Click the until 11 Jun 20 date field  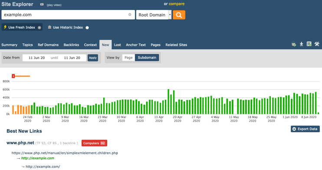(72, 58)
